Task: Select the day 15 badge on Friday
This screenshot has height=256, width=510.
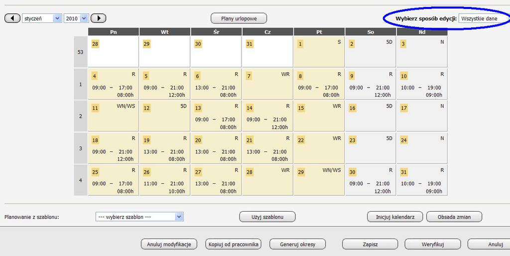Action: tap(301, 108)
